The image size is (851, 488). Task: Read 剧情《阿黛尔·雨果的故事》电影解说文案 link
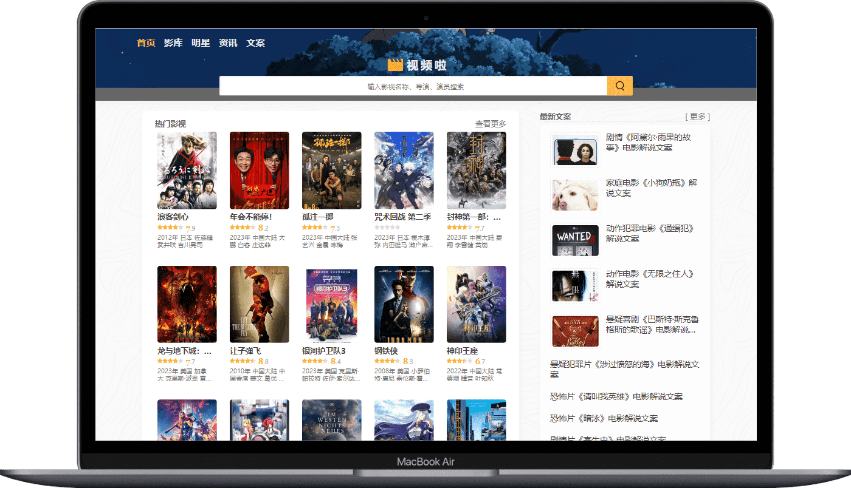coord(649,143)
